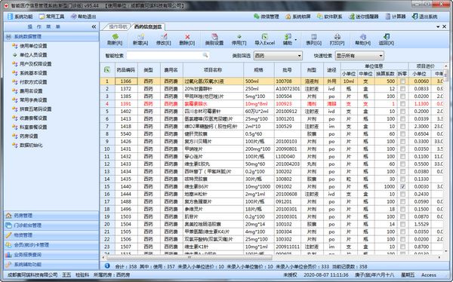This screenshot has height=282, width=453.
Task: Lock the screen with 系统锁屏
Action: [298, 17]
